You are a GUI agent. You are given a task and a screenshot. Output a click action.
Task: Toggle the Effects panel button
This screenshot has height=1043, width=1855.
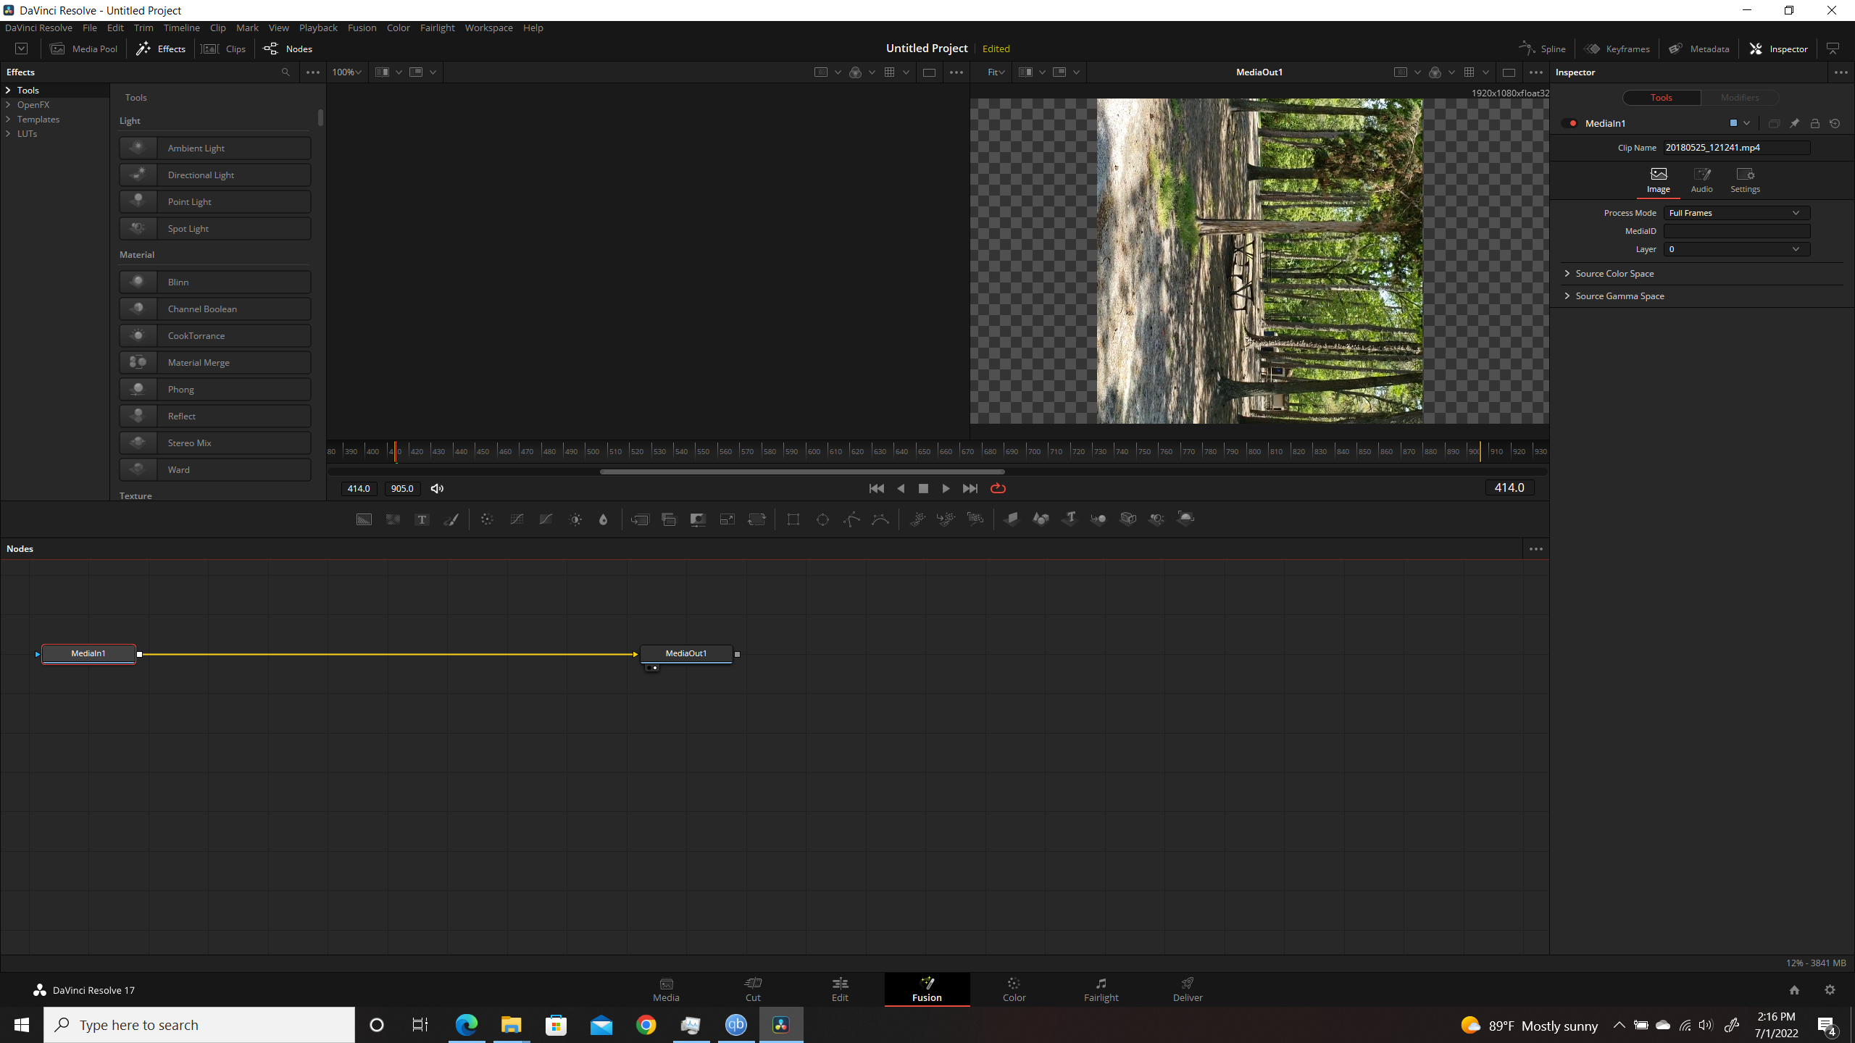pyautogui.click(x=161, y=49)
